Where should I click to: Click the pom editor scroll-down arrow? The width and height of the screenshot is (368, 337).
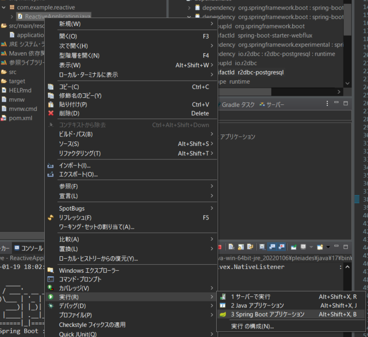347,83
